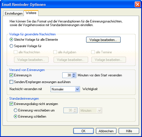Expand the Minuten unit dropdown
The height and width of the screenshot is (137, 142).
click(x=99, y=111)
